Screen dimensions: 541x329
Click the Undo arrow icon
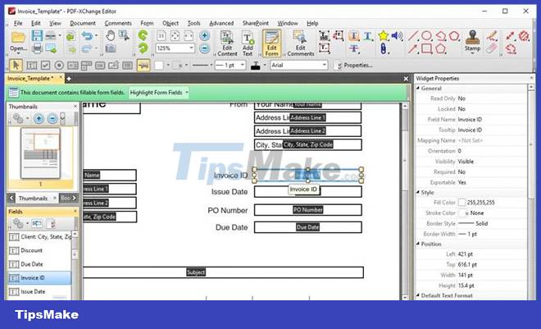[x=87, y=35]
